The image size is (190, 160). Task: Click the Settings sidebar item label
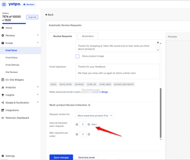10,156
